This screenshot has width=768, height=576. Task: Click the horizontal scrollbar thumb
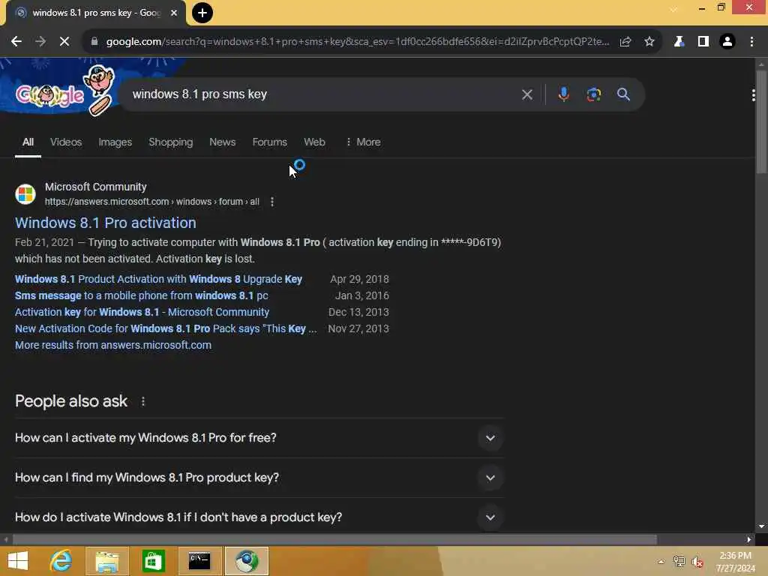pos(334,540)
